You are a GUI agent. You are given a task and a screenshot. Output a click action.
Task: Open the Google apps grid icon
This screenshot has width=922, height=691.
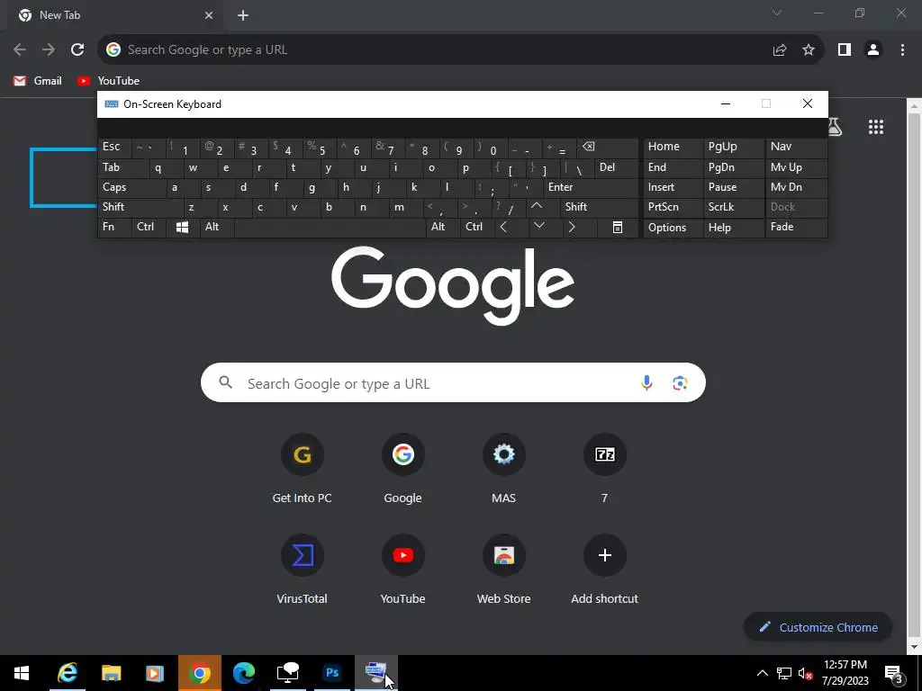(876, 127)
